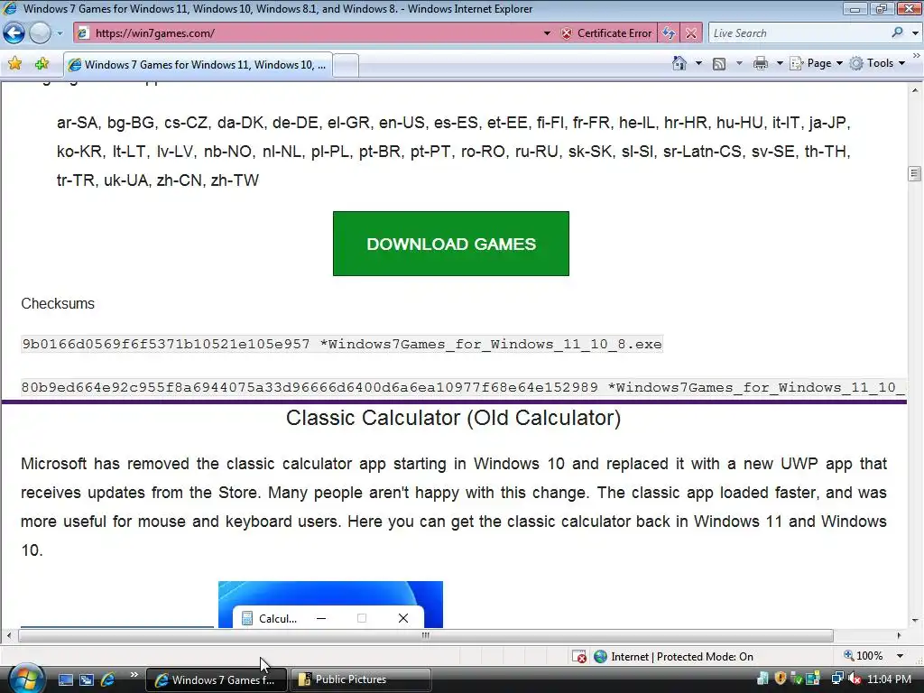The height and width of the screenshot is (693, 924).
Task: Open the Tools menu
Action: click(877, 63)
